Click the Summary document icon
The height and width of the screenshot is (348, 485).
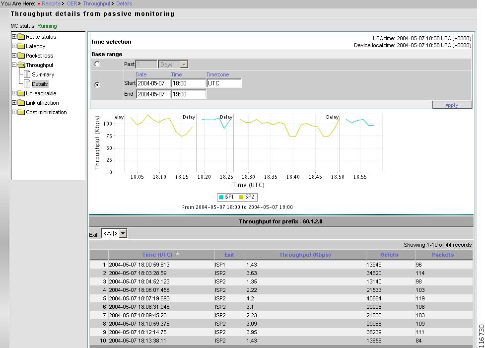coord(28,74)
